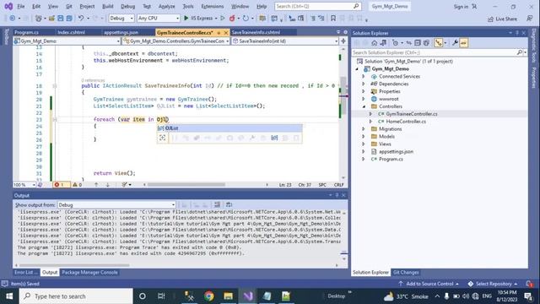Viewport: 540px width, 304px height.
Task: Open Chrome from the Windows taskbar
Action: 208,296
